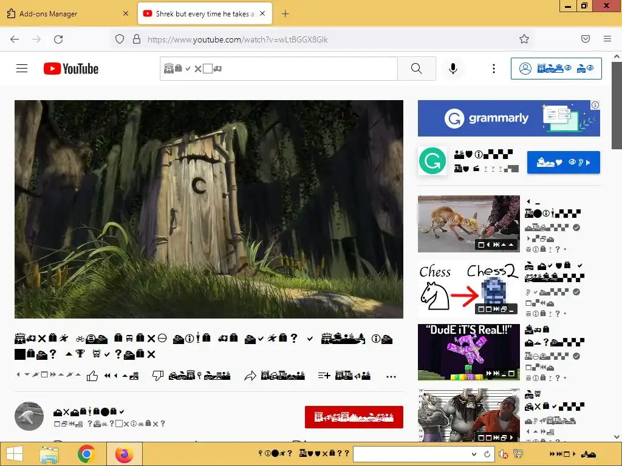
Task: Click the taskbar address refresh icon
Action: (487, 454)
